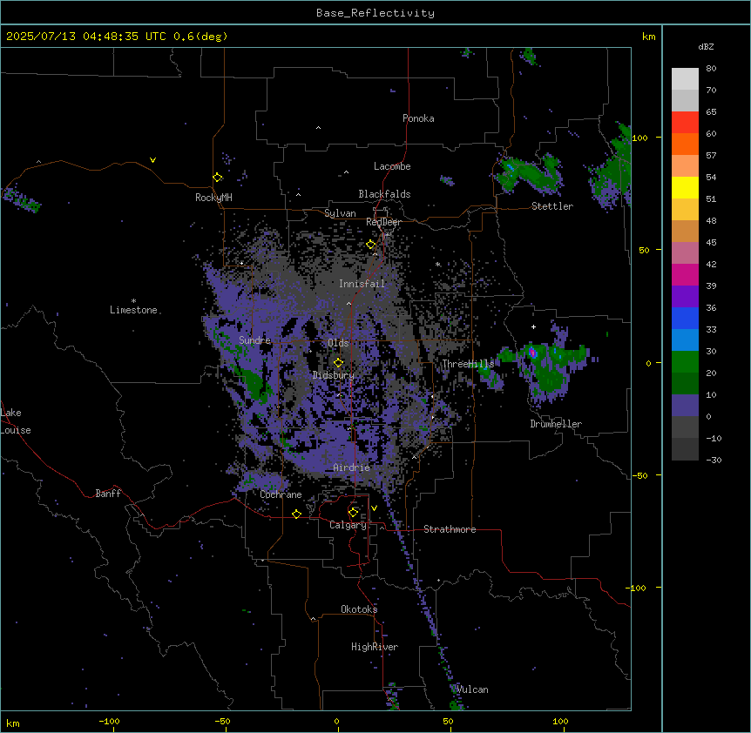
Task: Click the yellow diamond marker above Calgary label
Action: click(x=354, y=513)
